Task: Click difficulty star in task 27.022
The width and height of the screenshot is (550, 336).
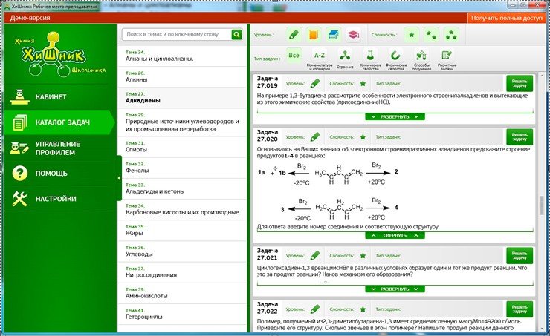Action: point(363,309)
